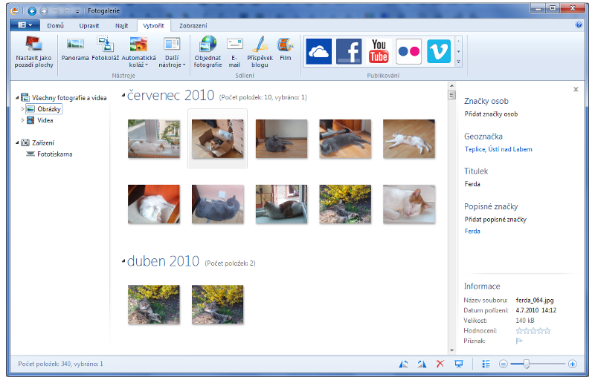The image size is (595, 380).
Task: Open the Fotokoláž tool
Action: point(105,49)
